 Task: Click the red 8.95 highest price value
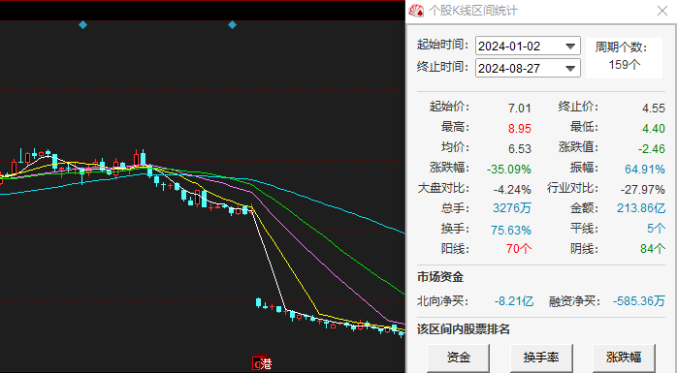pyautogui.click(x=520, y=129)
